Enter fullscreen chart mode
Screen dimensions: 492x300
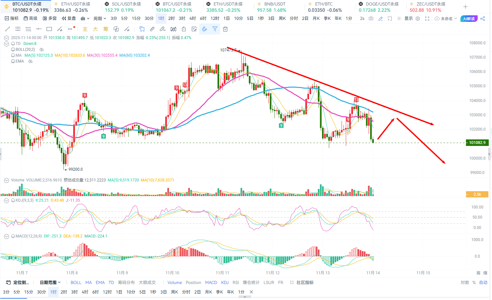point(427,19)
